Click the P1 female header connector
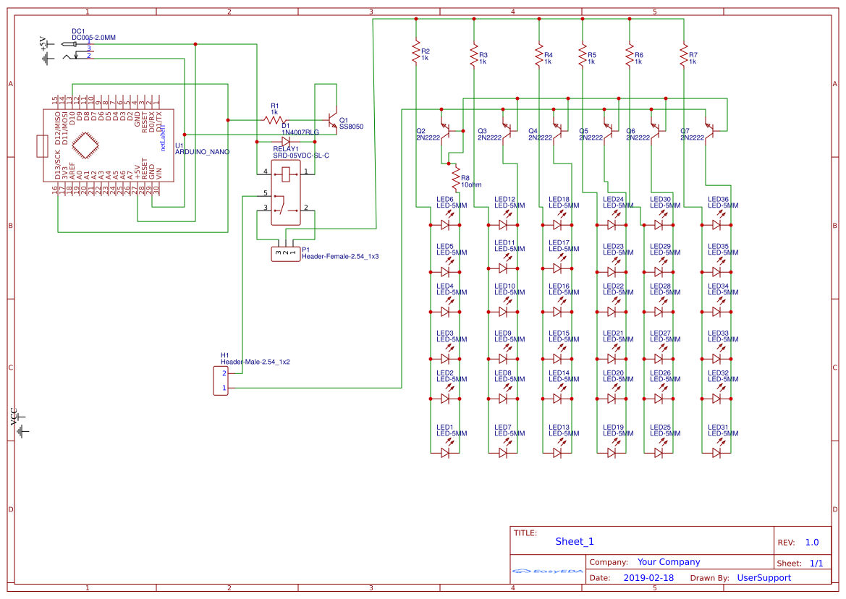This screenshot has height=599, width=846. point(285,253)
